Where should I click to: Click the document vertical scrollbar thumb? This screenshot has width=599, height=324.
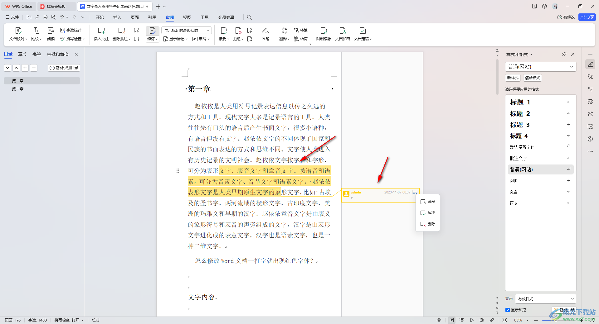(x=497, y=77)
